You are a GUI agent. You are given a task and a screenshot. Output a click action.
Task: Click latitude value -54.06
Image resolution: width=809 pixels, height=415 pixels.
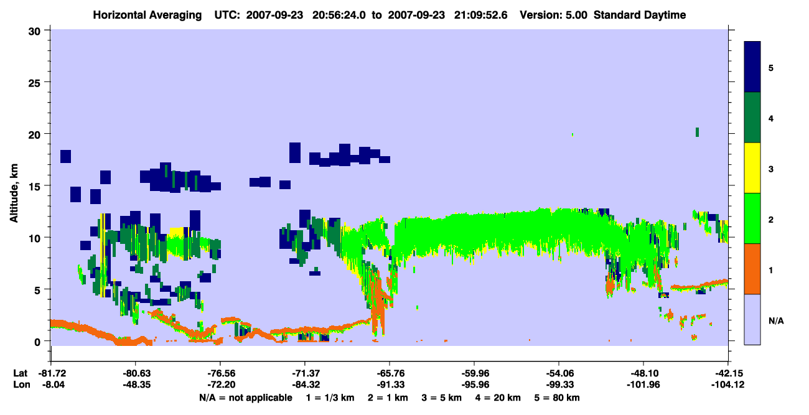point(559,373)
